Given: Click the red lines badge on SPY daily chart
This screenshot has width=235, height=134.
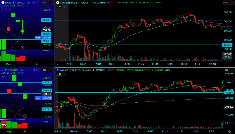Looking at the screenshot, I should pyautogui.click(x=37, y=3).
